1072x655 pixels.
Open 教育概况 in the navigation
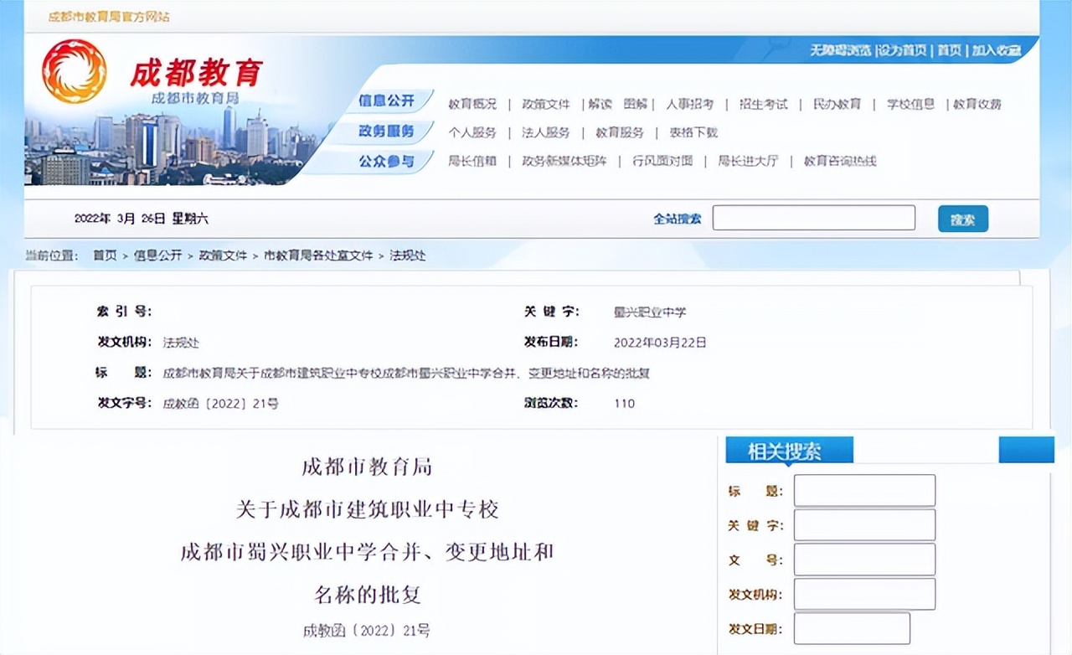click(x=472, y=105)
